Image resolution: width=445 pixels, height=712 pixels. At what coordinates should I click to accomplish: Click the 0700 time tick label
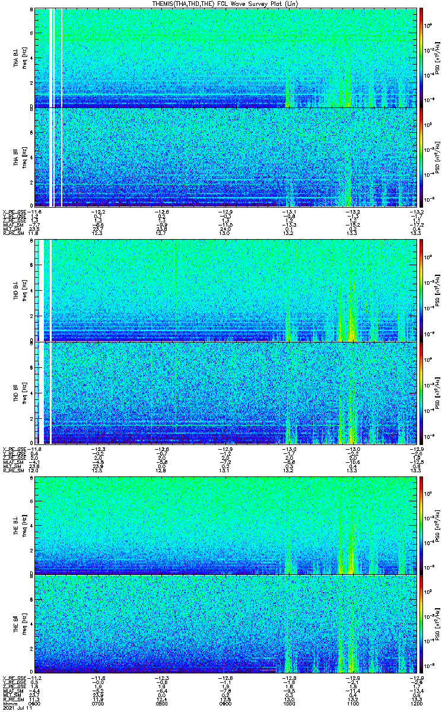pyautogui.click(x=98, y=704)
